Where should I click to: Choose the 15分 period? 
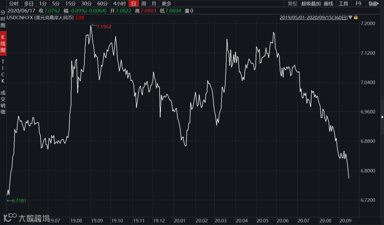(70, 4)
